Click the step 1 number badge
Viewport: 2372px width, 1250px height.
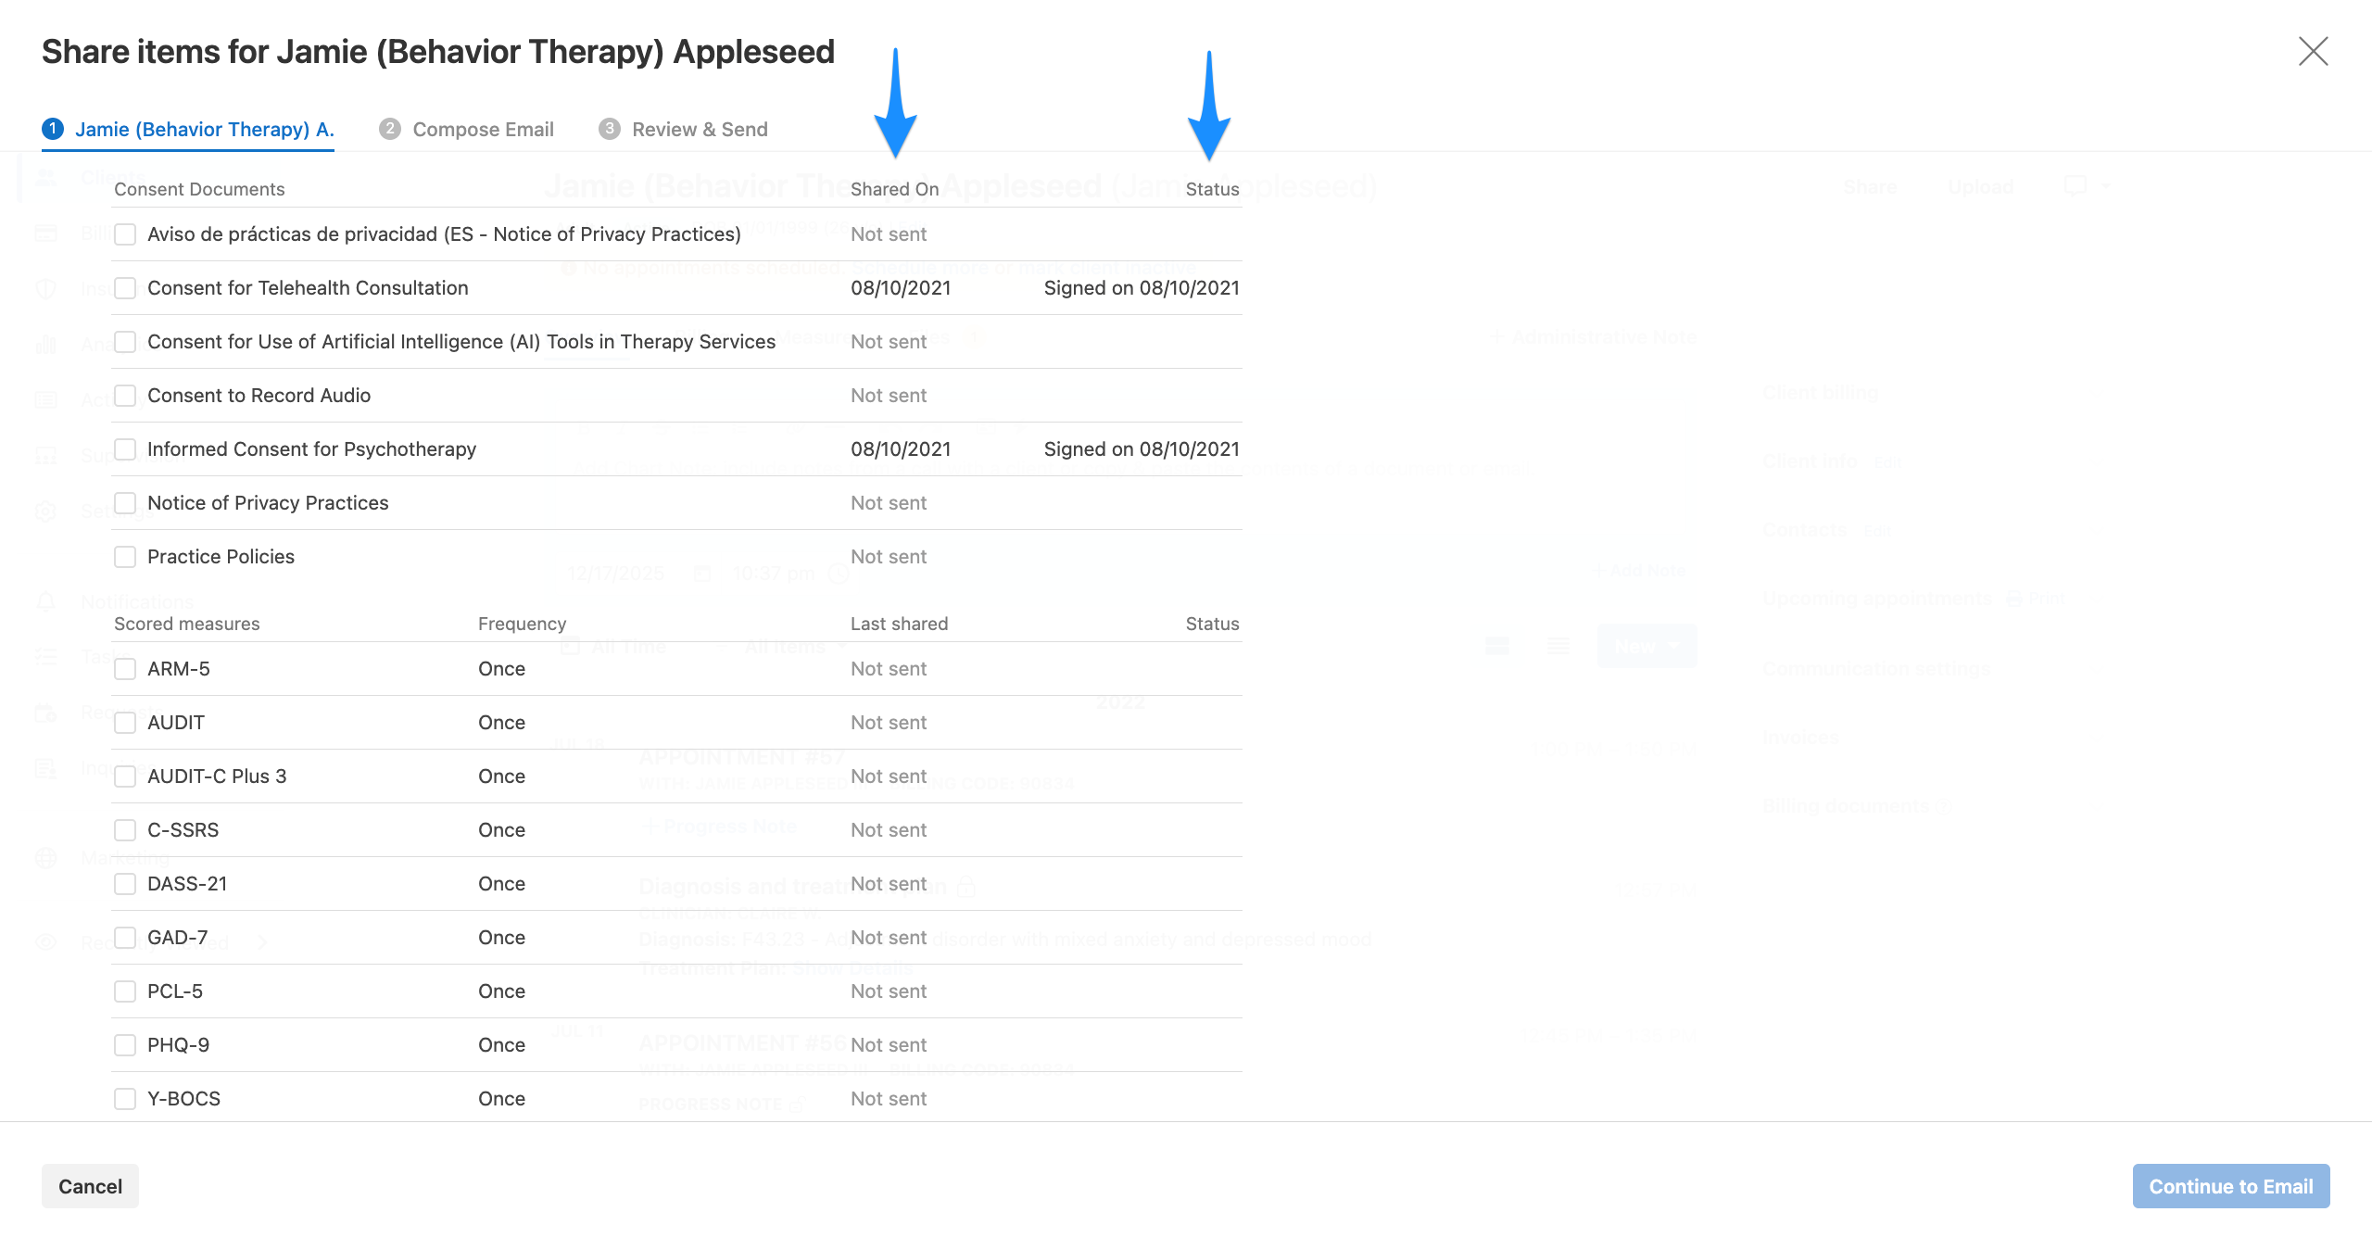point(53,129)
